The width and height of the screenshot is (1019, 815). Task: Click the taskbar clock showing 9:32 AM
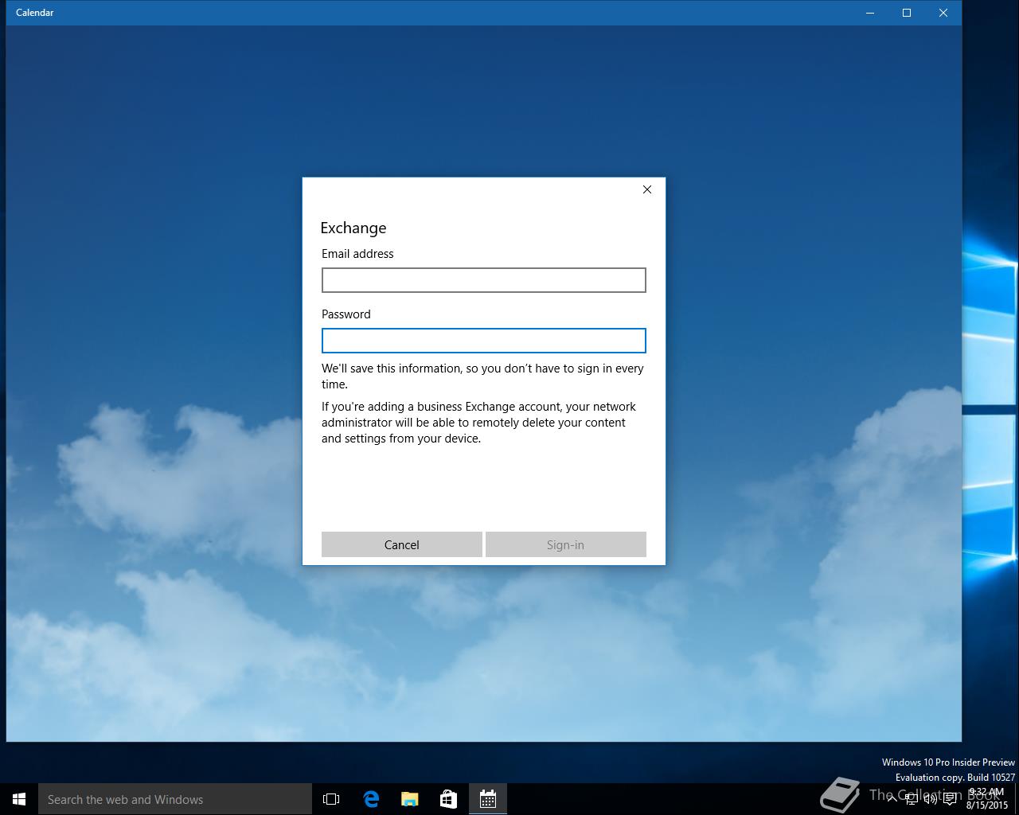pos(986,799)
